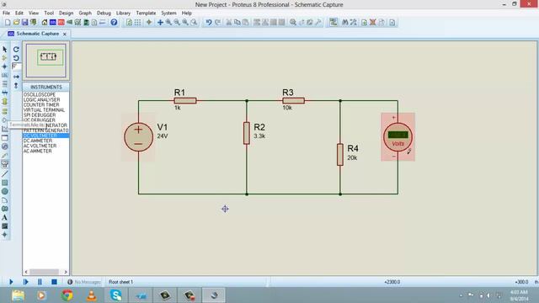Image resolution: width=539 pixels, height=303 pixels.
Task: Play the simulation
Action: coord(11,282)
